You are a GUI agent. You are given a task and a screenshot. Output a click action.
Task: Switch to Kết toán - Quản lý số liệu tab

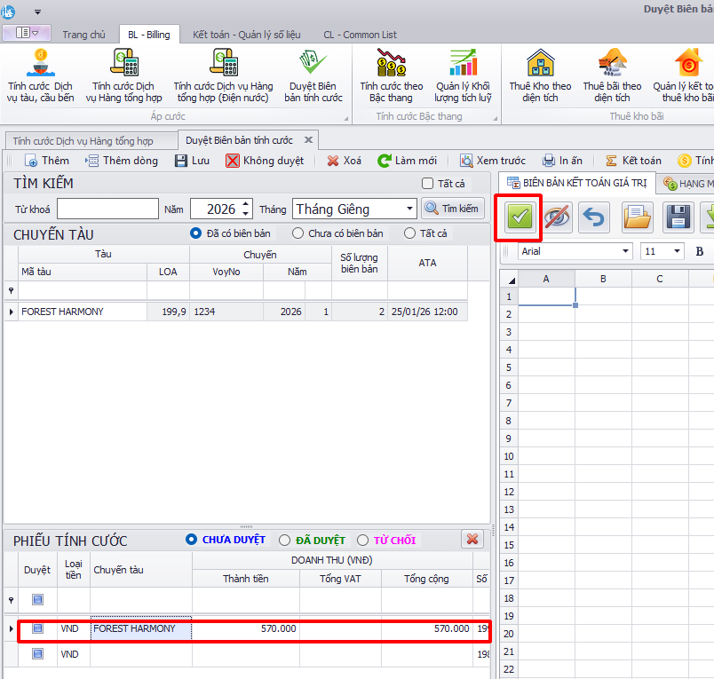pos(246,35)
